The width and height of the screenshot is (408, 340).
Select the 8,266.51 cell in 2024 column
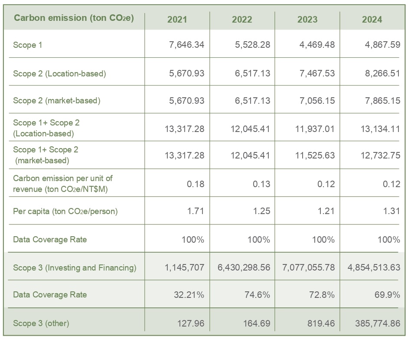(382, 73)
